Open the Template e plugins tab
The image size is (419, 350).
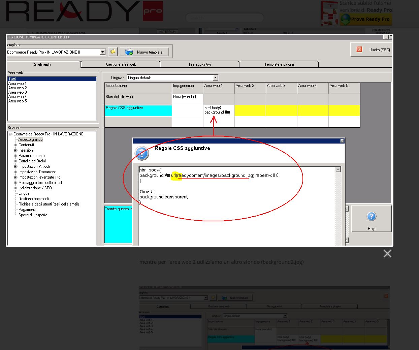point(279,64)
